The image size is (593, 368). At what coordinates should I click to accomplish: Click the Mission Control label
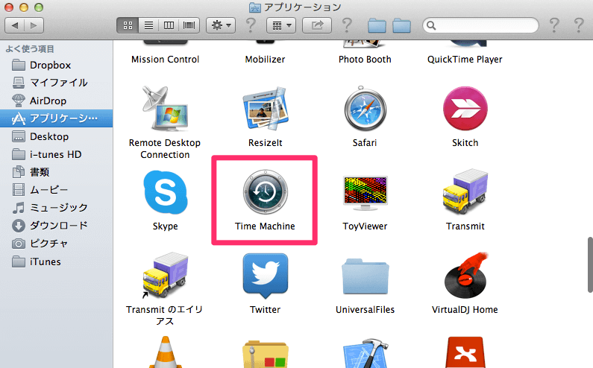tap(166, 60)
